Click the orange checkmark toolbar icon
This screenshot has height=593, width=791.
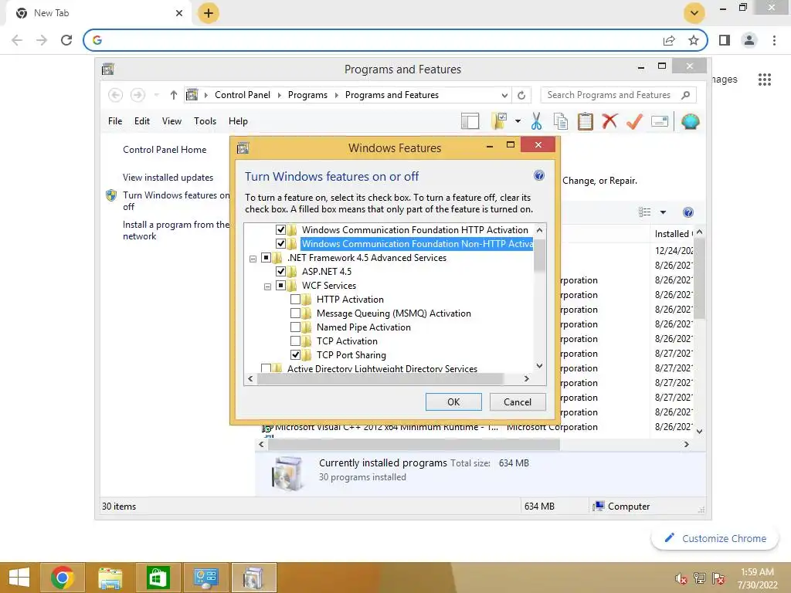[634, 121]
